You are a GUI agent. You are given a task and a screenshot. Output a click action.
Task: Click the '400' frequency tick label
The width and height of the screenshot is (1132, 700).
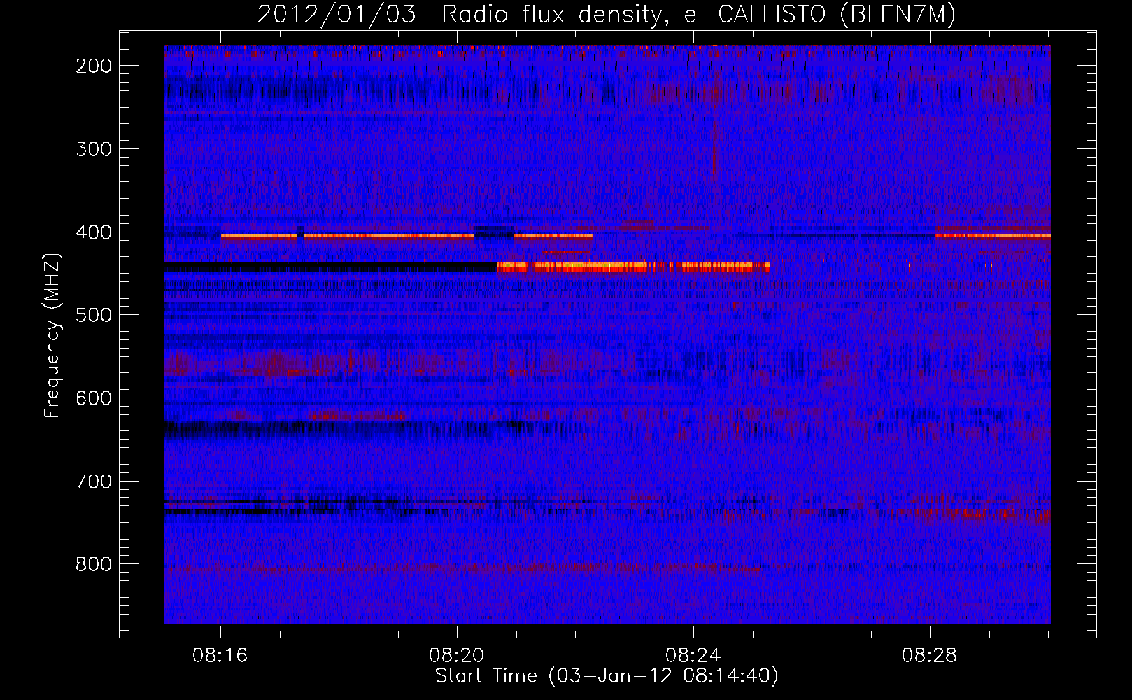94,232
